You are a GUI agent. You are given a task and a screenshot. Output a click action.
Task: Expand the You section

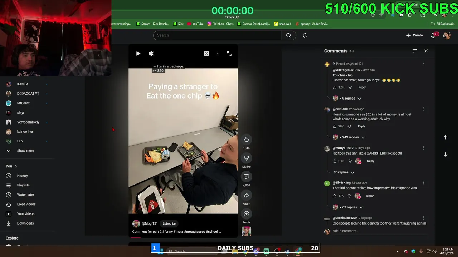(11, 166)
